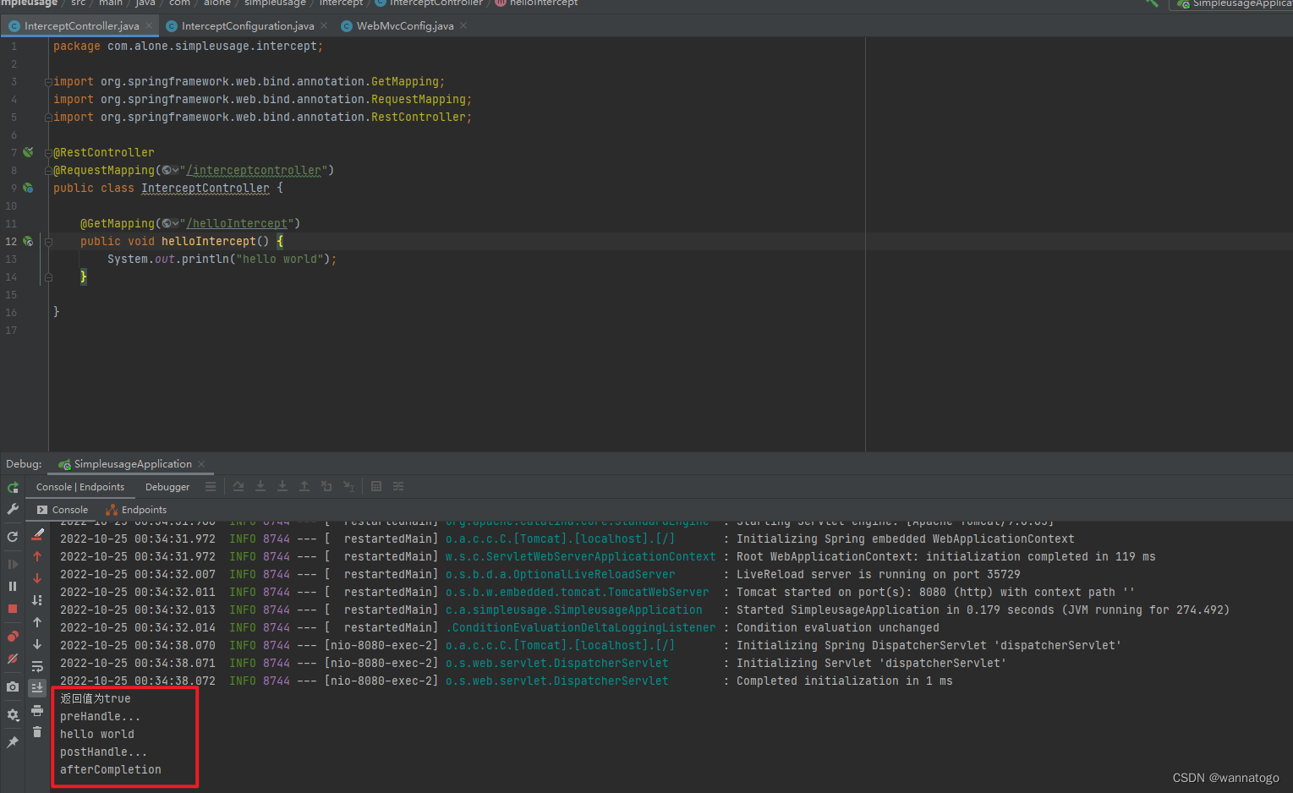Click the 'postHandle...' console output line

point(103,752)
